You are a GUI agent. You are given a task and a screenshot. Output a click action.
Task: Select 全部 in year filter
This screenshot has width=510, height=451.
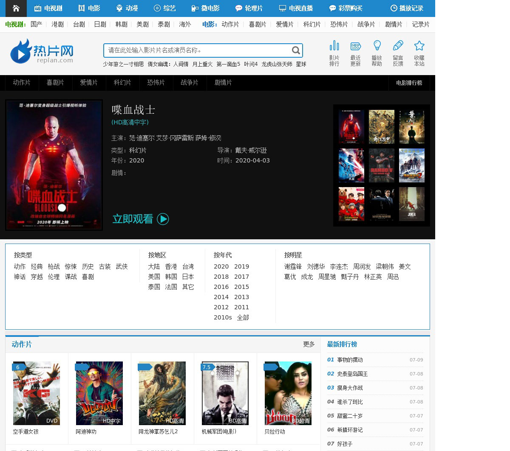tap(243, 317)
